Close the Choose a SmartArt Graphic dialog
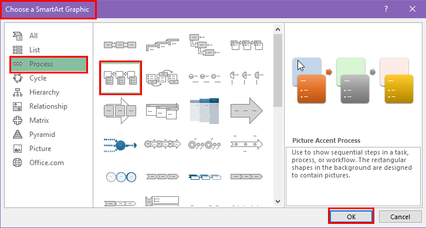This screenshot has height=228, width=426. [413, 9]
